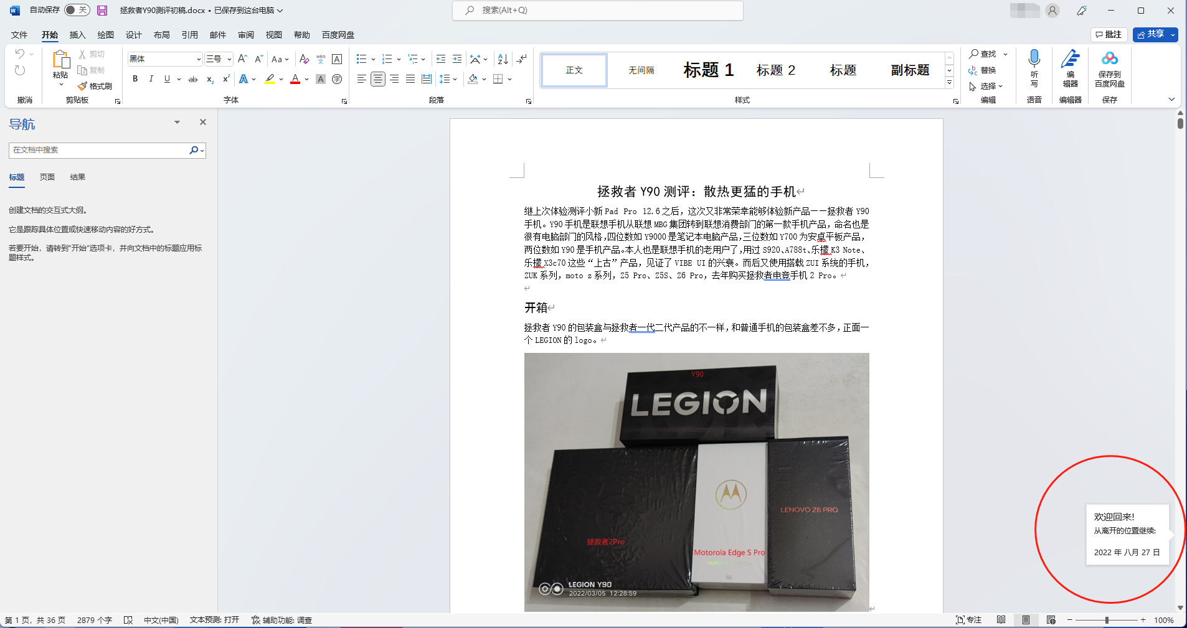Open bullet list style dropdown arrow
1187x628 pixels.
coord(373,59)
